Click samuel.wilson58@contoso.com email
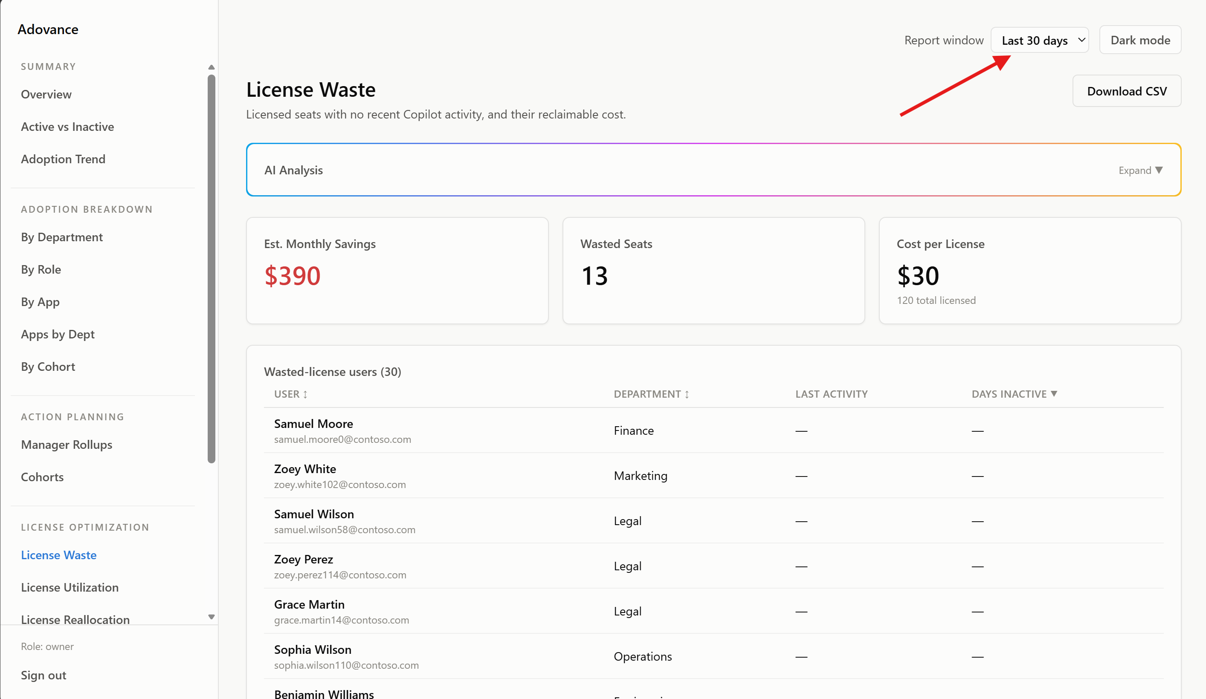This screenshot has height=699, width=1206. tap(345, 530)
